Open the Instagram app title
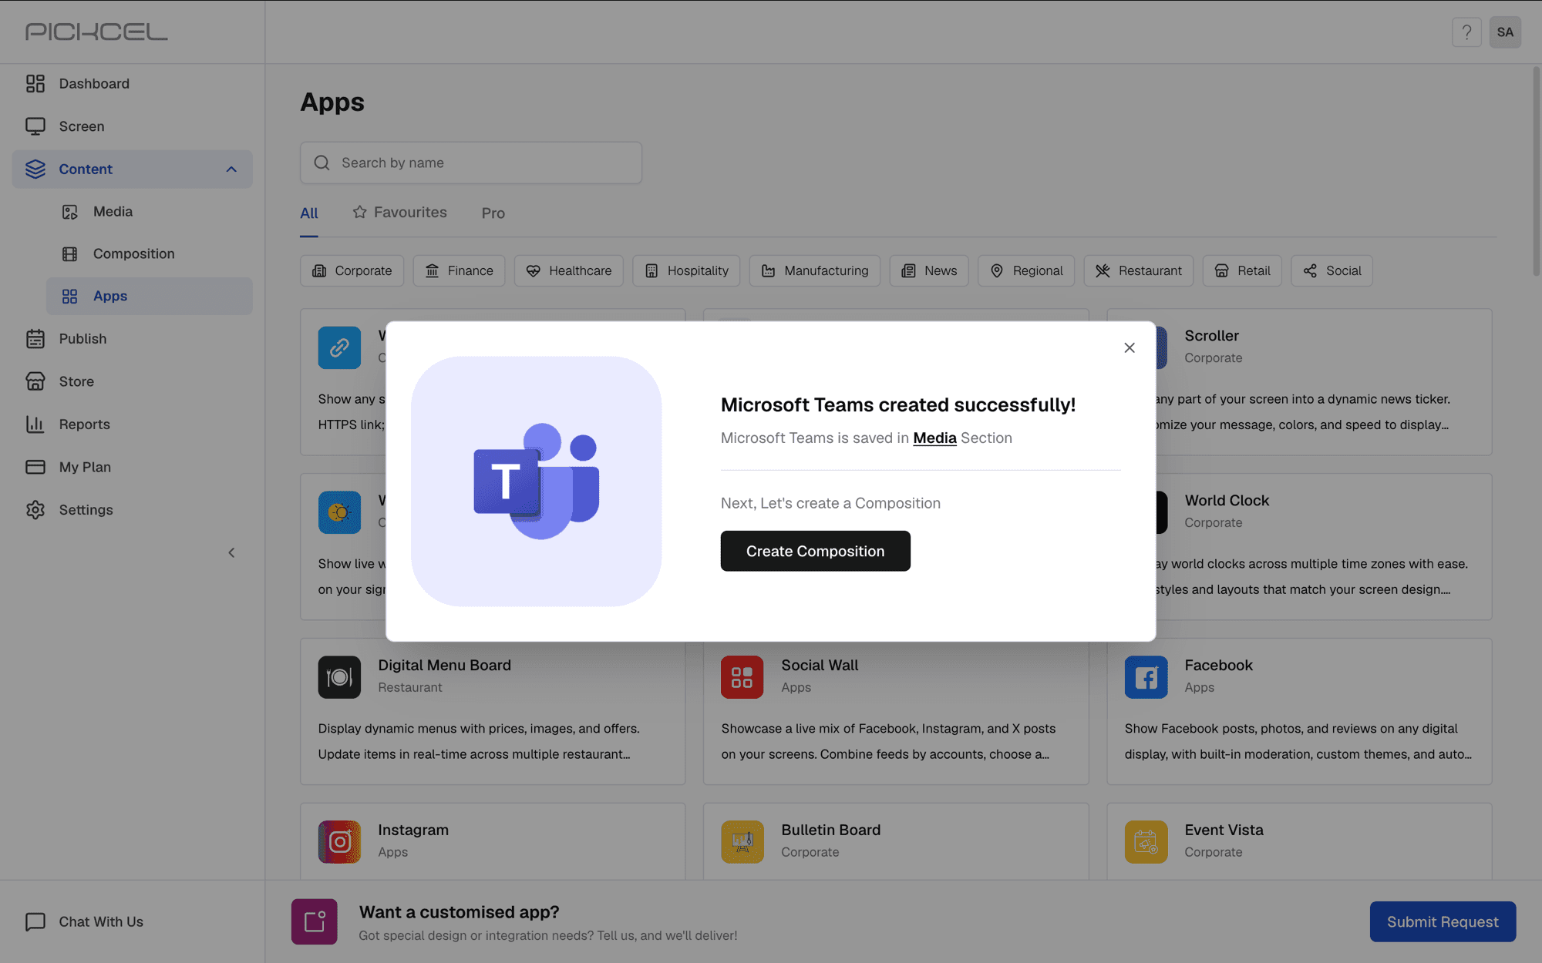This screenshot has width=1542, height=963. [x=413, y=830]
